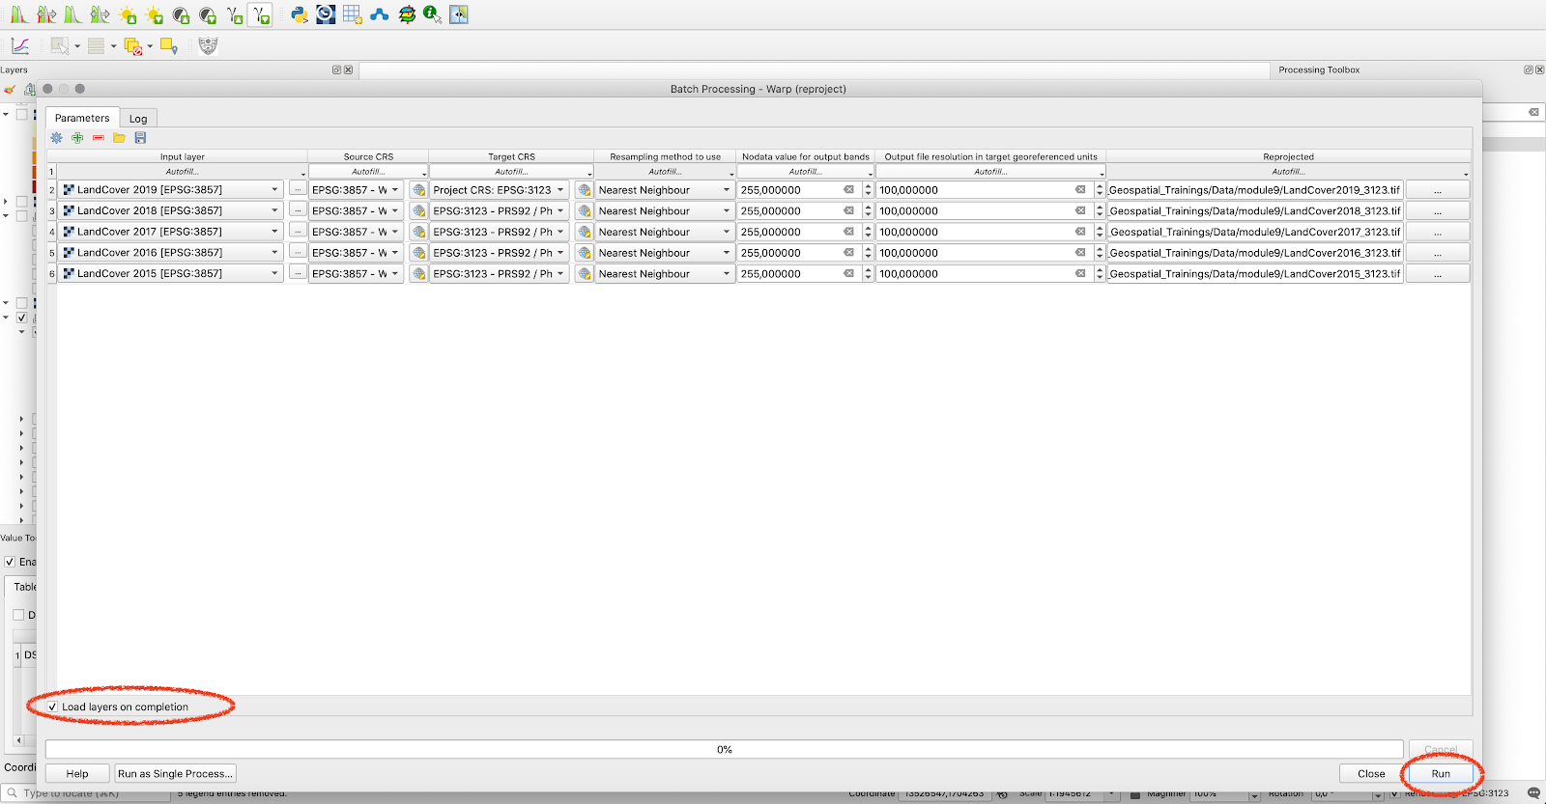Activate the map swipe split-window icon
1546x804 pixels.
(459, 14)
